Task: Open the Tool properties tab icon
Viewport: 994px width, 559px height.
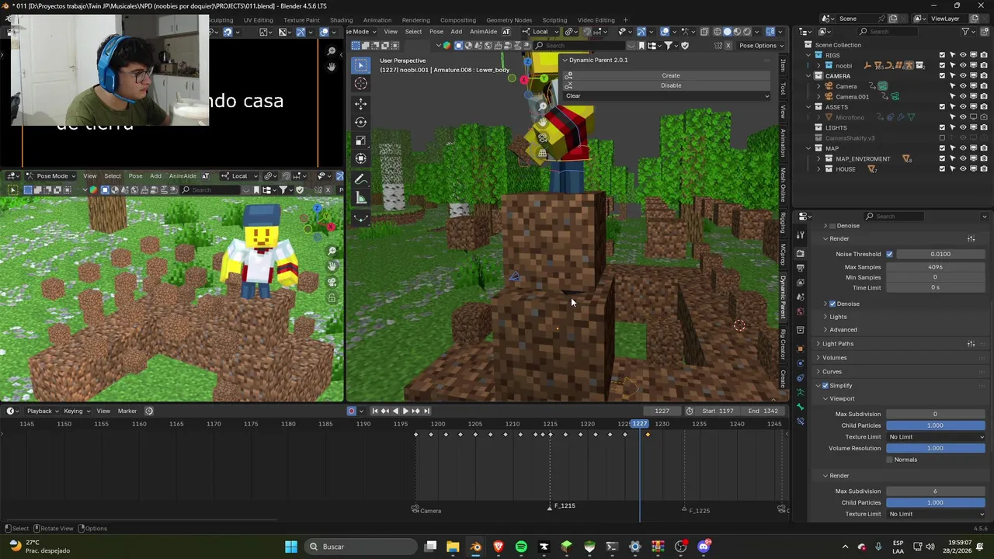Action: click(801, 234)
